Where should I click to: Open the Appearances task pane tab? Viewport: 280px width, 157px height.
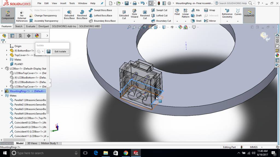(277, 55)
